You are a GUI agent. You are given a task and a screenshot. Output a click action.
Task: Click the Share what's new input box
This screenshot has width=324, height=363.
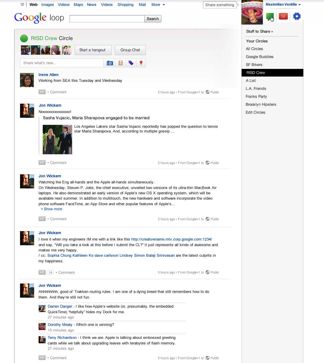pyautogui.click(x=62, y=63)
